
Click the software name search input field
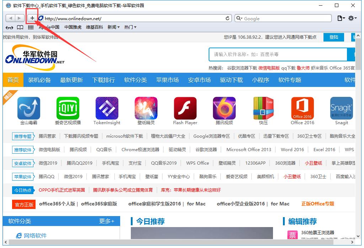click(277, 54)
